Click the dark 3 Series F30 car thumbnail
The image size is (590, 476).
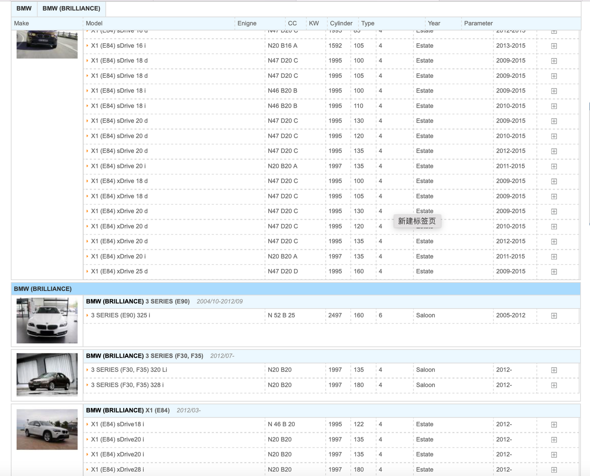pos(47,375)
